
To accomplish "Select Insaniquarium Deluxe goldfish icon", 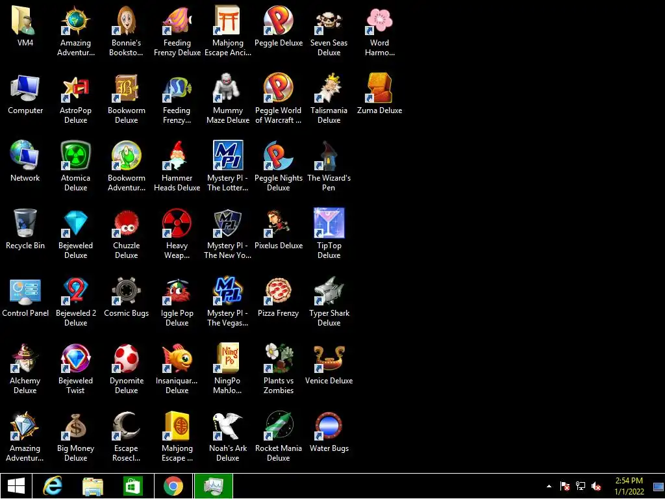I will (177, 358).
